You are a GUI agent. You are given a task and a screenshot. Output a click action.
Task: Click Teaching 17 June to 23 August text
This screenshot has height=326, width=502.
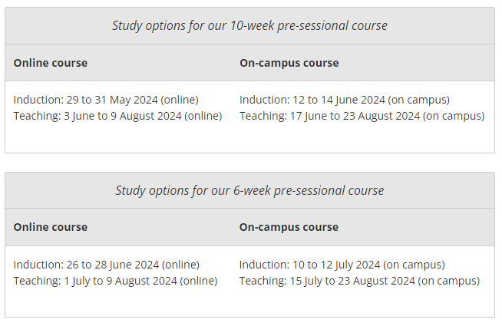362,116
